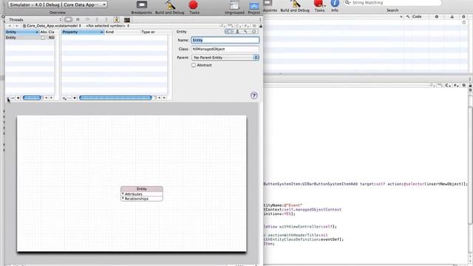Open the entity list options dropdown arrow
This screenshot has height=266, width=473.
click(x=18, y=98)
